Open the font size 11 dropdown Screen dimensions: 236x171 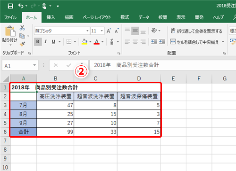[102, 31]
